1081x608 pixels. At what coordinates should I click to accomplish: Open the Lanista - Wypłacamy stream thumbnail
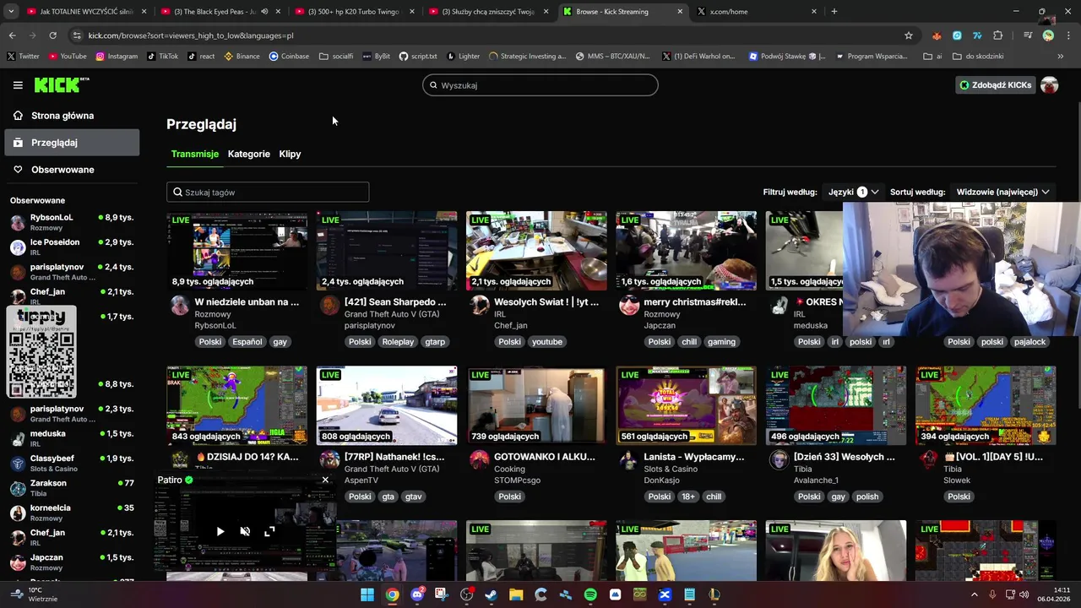coord(686,405)
